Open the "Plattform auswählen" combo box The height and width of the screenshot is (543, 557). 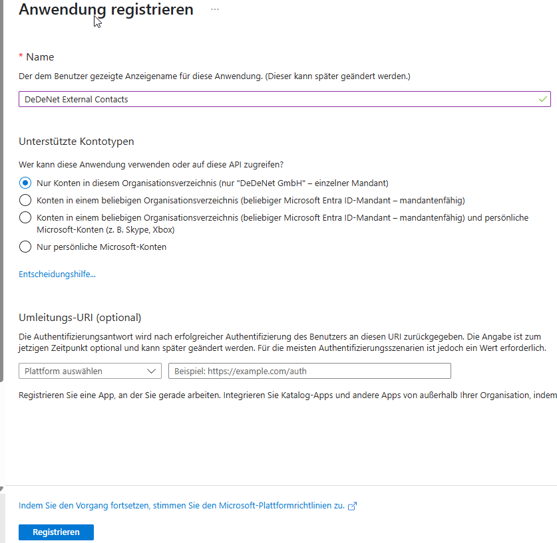tap(90, 371)
